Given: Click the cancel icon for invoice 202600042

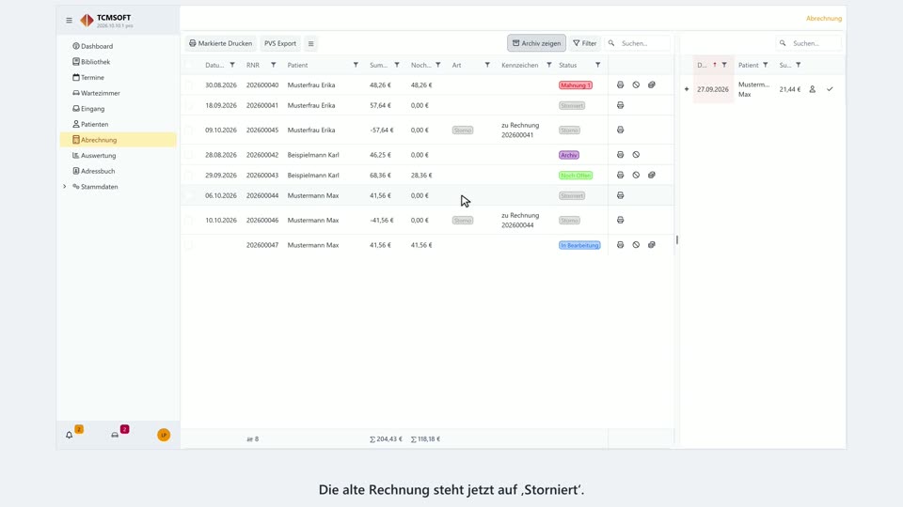Looking at the screenshot, I should pyautogui.click(x=636, y=155).
